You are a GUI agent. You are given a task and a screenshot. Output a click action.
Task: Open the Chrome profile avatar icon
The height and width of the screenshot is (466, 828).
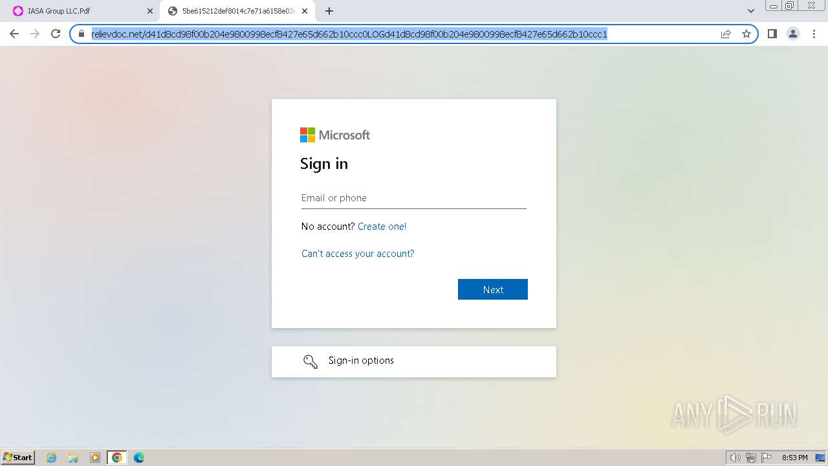[793, 34]
